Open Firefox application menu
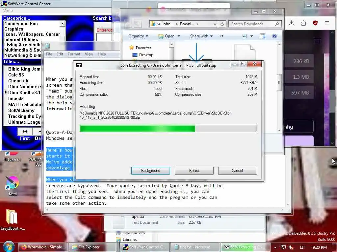The image size is (337, 252). (327, 23)
